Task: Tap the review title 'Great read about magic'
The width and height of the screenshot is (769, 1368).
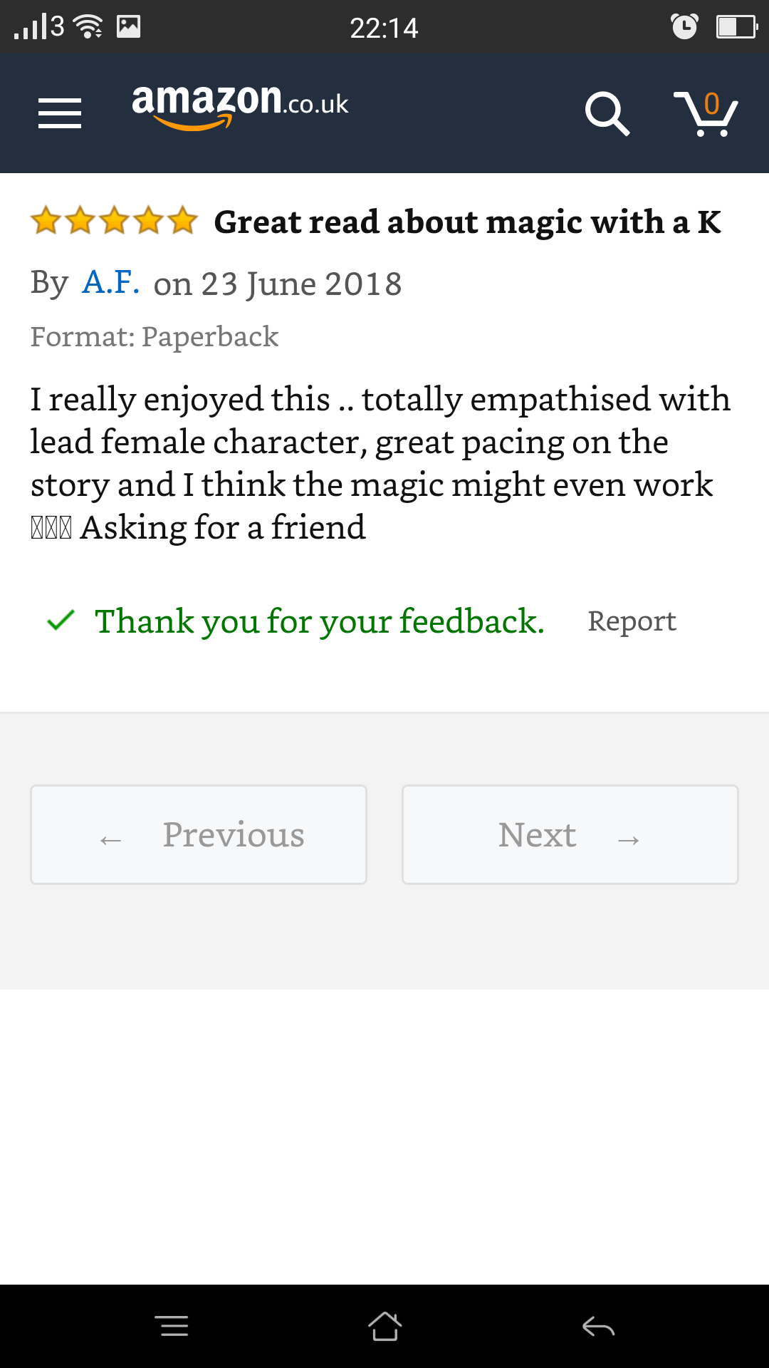Action: 467,222
